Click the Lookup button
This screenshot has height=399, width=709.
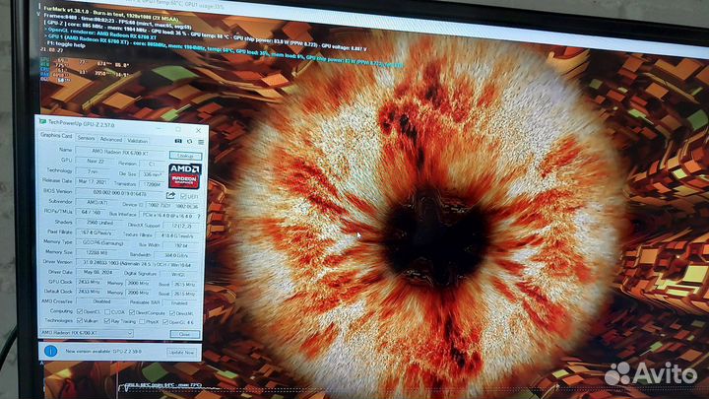[x=185, y=156]
